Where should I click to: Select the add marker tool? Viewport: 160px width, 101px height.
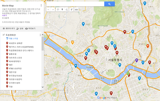[62, 10]
